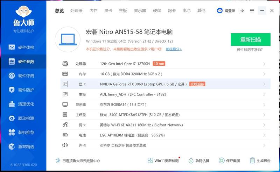Open 硬件防护 hardware protection section

(x=21, y=90)
